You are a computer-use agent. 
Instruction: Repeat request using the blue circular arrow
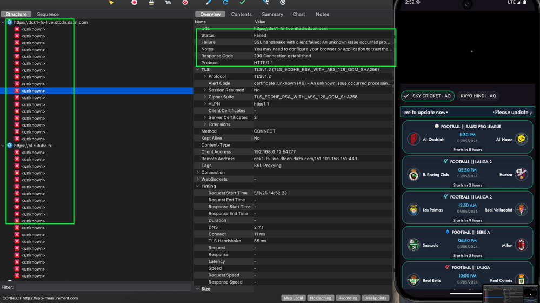tap(225, 2)
